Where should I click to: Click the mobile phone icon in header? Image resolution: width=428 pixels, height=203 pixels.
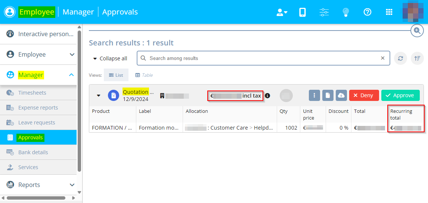pos(303,12)
